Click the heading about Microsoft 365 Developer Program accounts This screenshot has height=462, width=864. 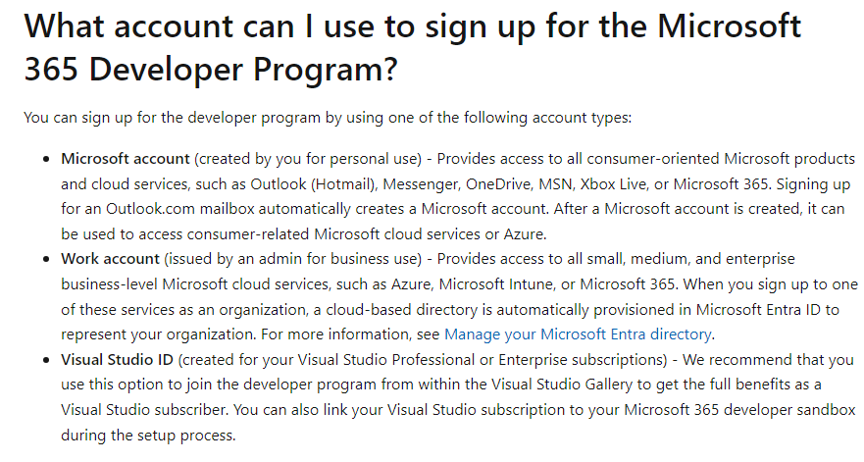pyautogui.click(x=412, y=47)
